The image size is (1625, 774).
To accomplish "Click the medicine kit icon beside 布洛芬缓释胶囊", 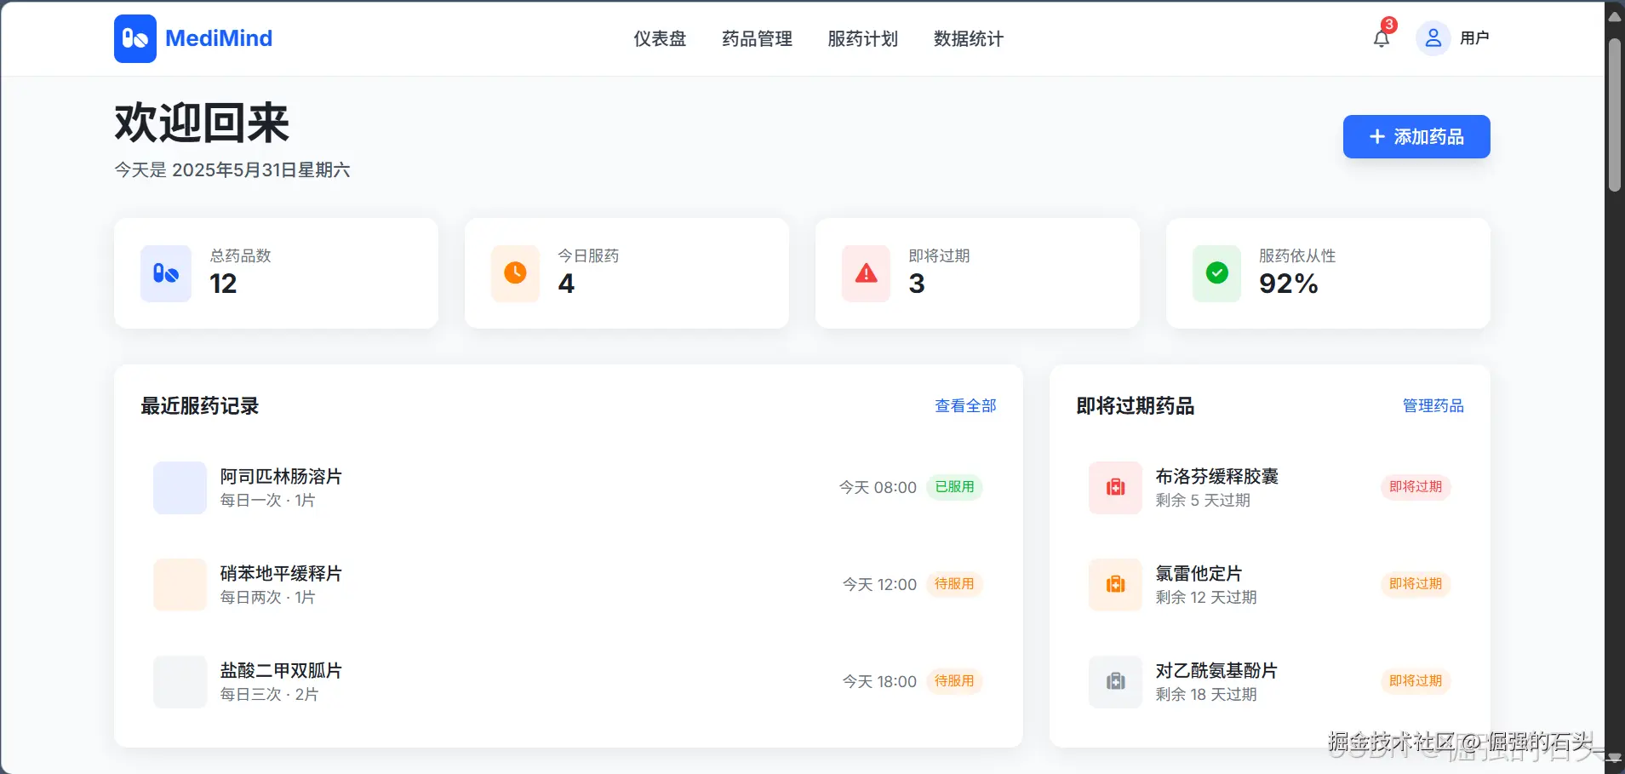I will pos(1115,487).
